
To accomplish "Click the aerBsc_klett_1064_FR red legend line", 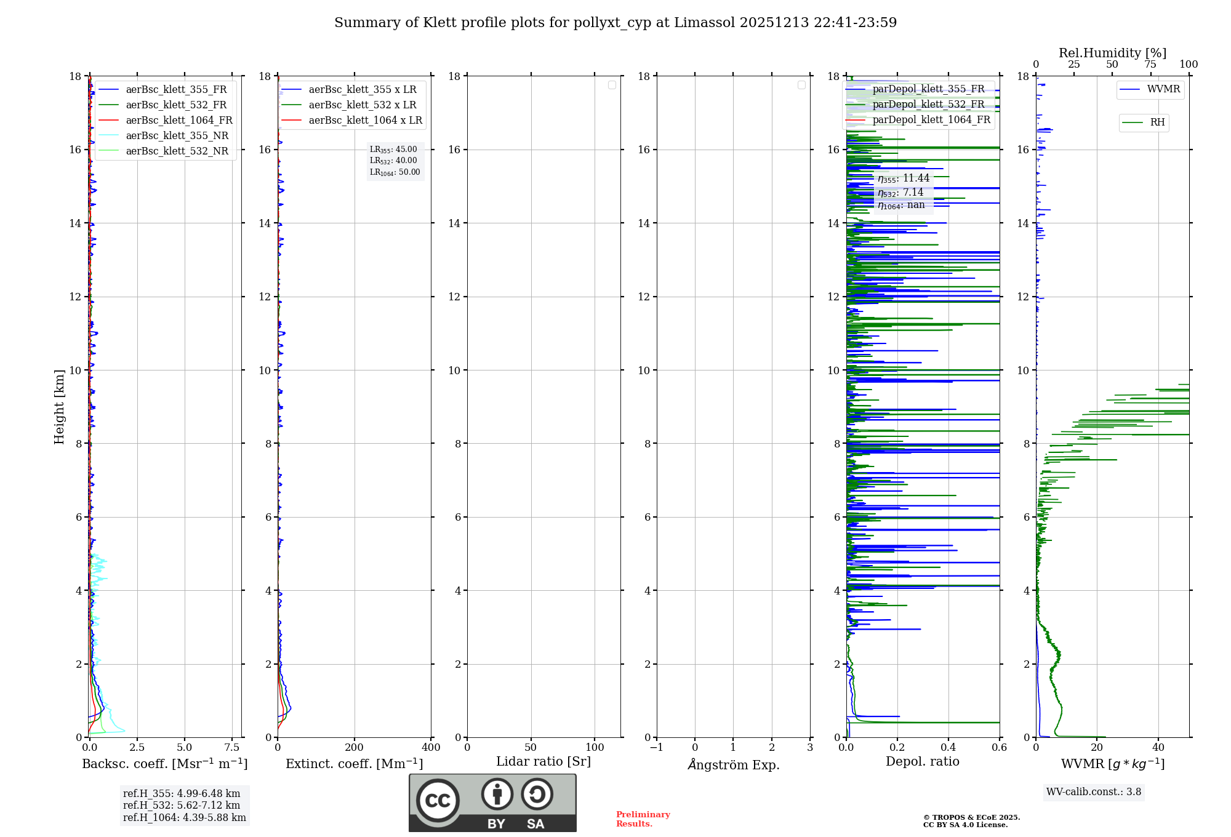I will click(x=108, y=121).
